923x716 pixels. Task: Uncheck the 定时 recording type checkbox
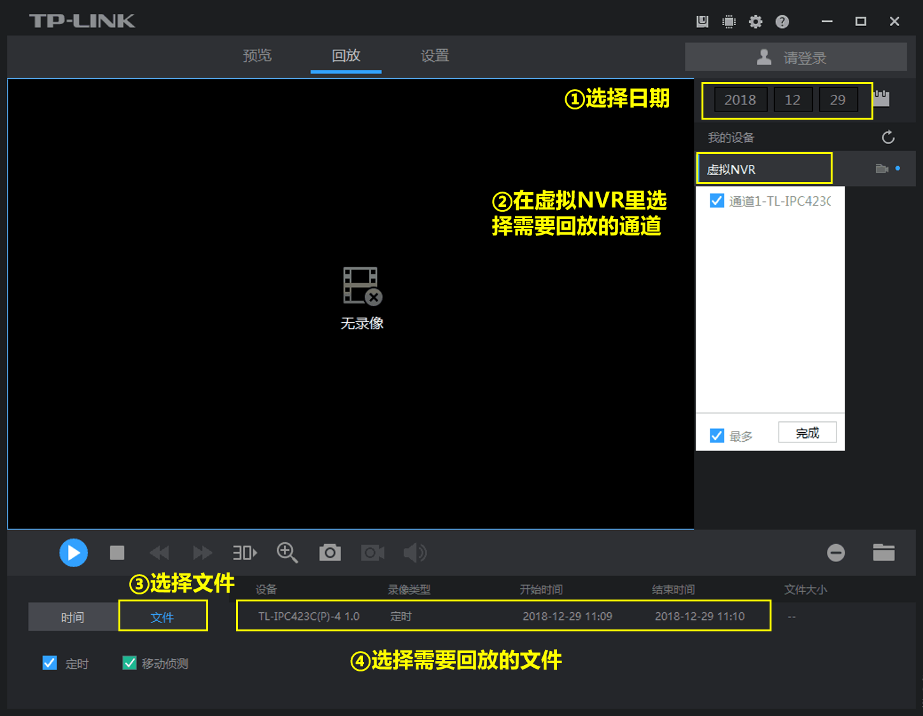point(50,663)
